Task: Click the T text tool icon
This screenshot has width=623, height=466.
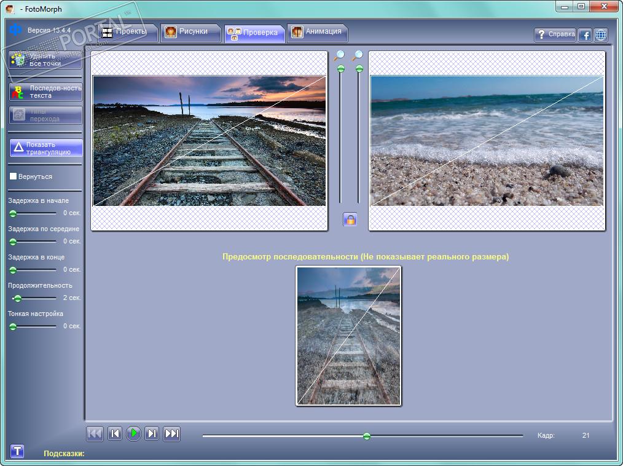Action: [17, 451]
